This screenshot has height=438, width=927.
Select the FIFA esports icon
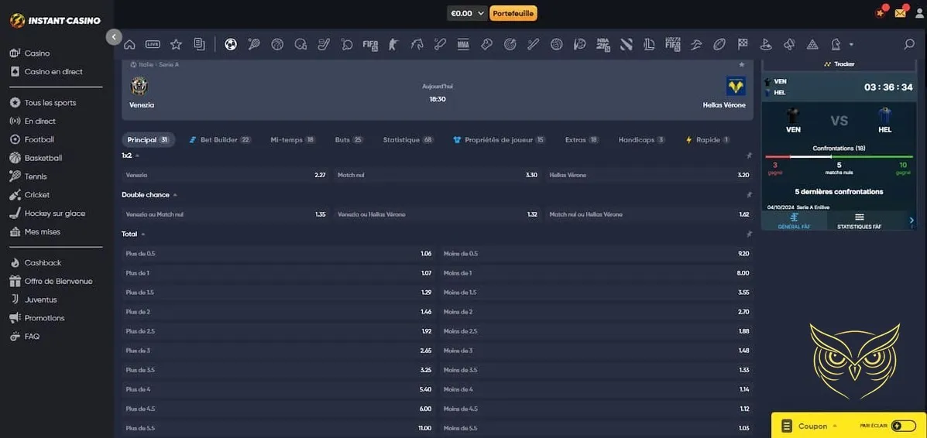click(370, 45)
